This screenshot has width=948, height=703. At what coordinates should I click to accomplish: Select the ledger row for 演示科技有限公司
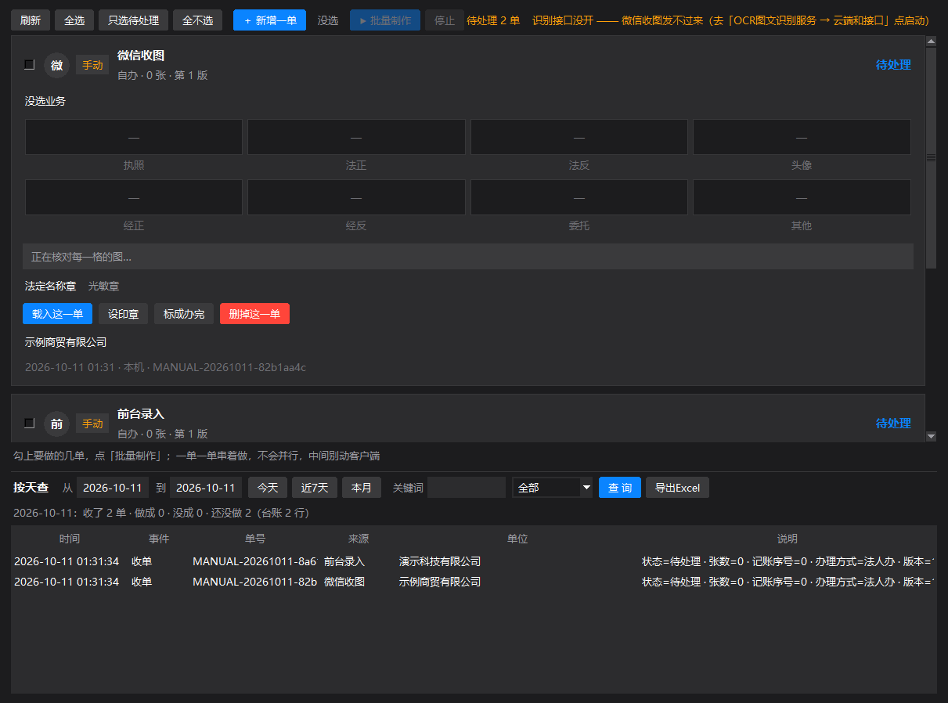(474, 561)
